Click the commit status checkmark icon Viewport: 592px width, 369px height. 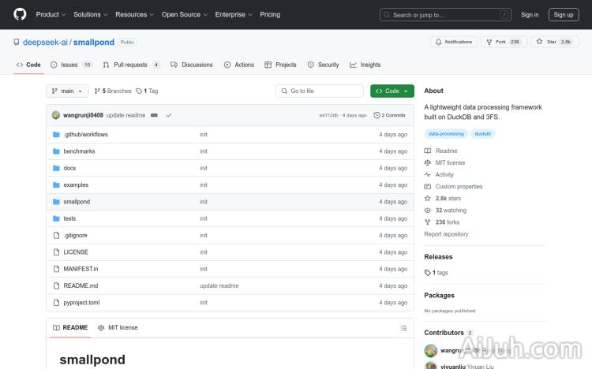coord(169,115)
